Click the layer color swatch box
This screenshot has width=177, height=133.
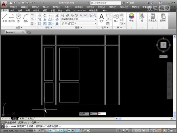coord(73,24)
